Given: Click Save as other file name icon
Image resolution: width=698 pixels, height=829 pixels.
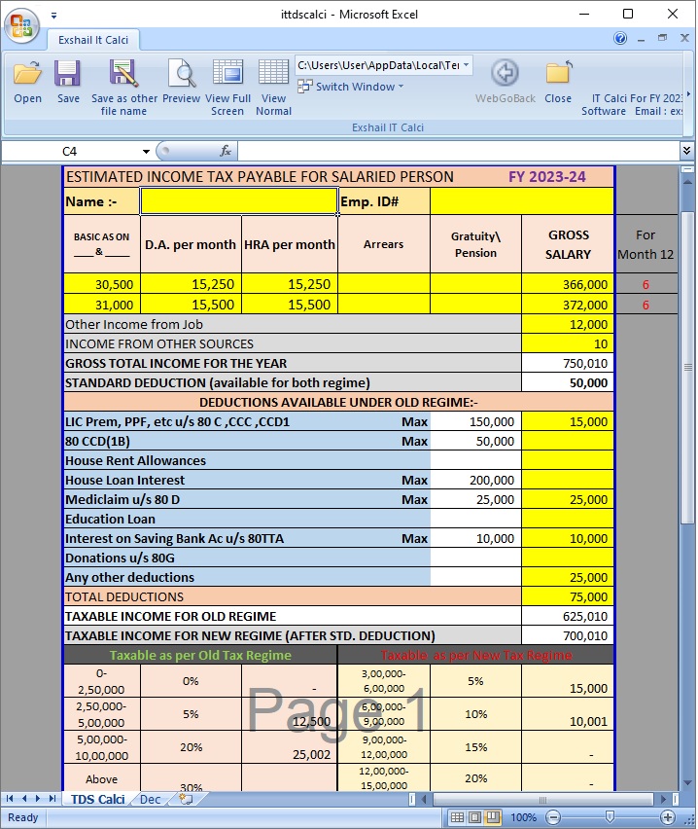Looking at the screenshot, I should pyautogui.click(x=123, y=75).
